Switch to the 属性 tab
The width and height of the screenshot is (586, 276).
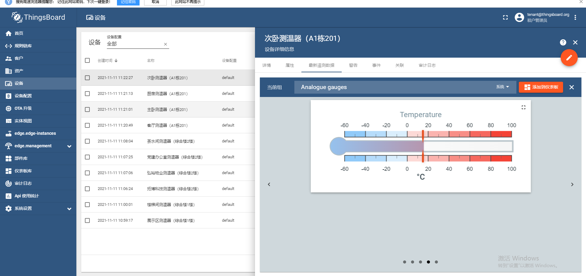[290, 65]
